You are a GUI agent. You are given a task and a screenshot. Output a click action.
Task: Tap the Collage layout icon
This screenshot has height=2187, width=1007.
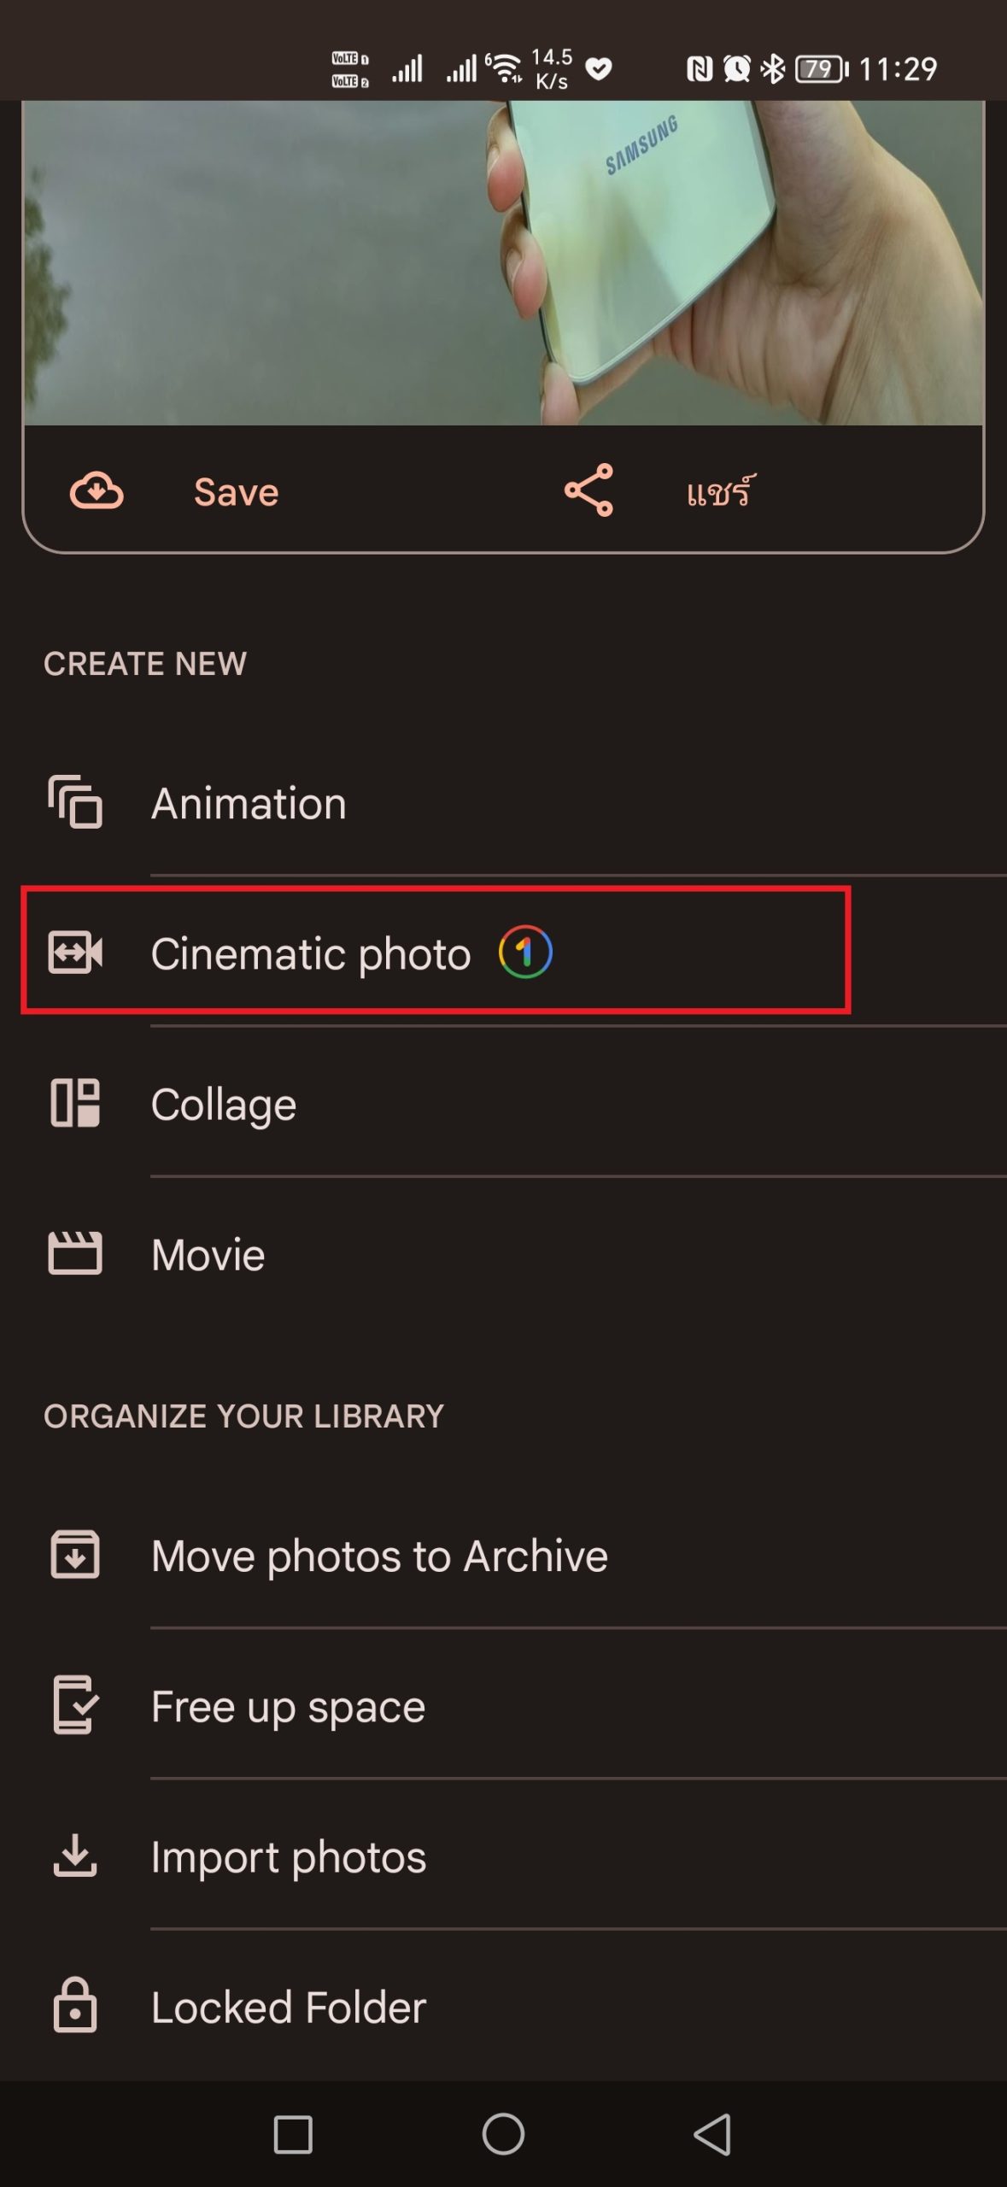tap(75, 1103)
